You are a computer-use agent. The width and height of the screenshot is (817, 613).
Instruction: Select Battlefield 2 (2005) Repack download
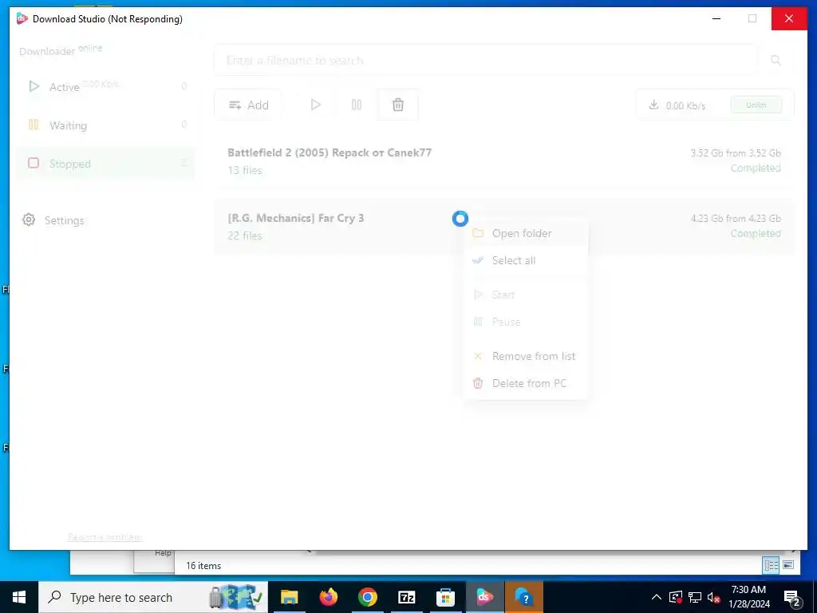[504, 160]
